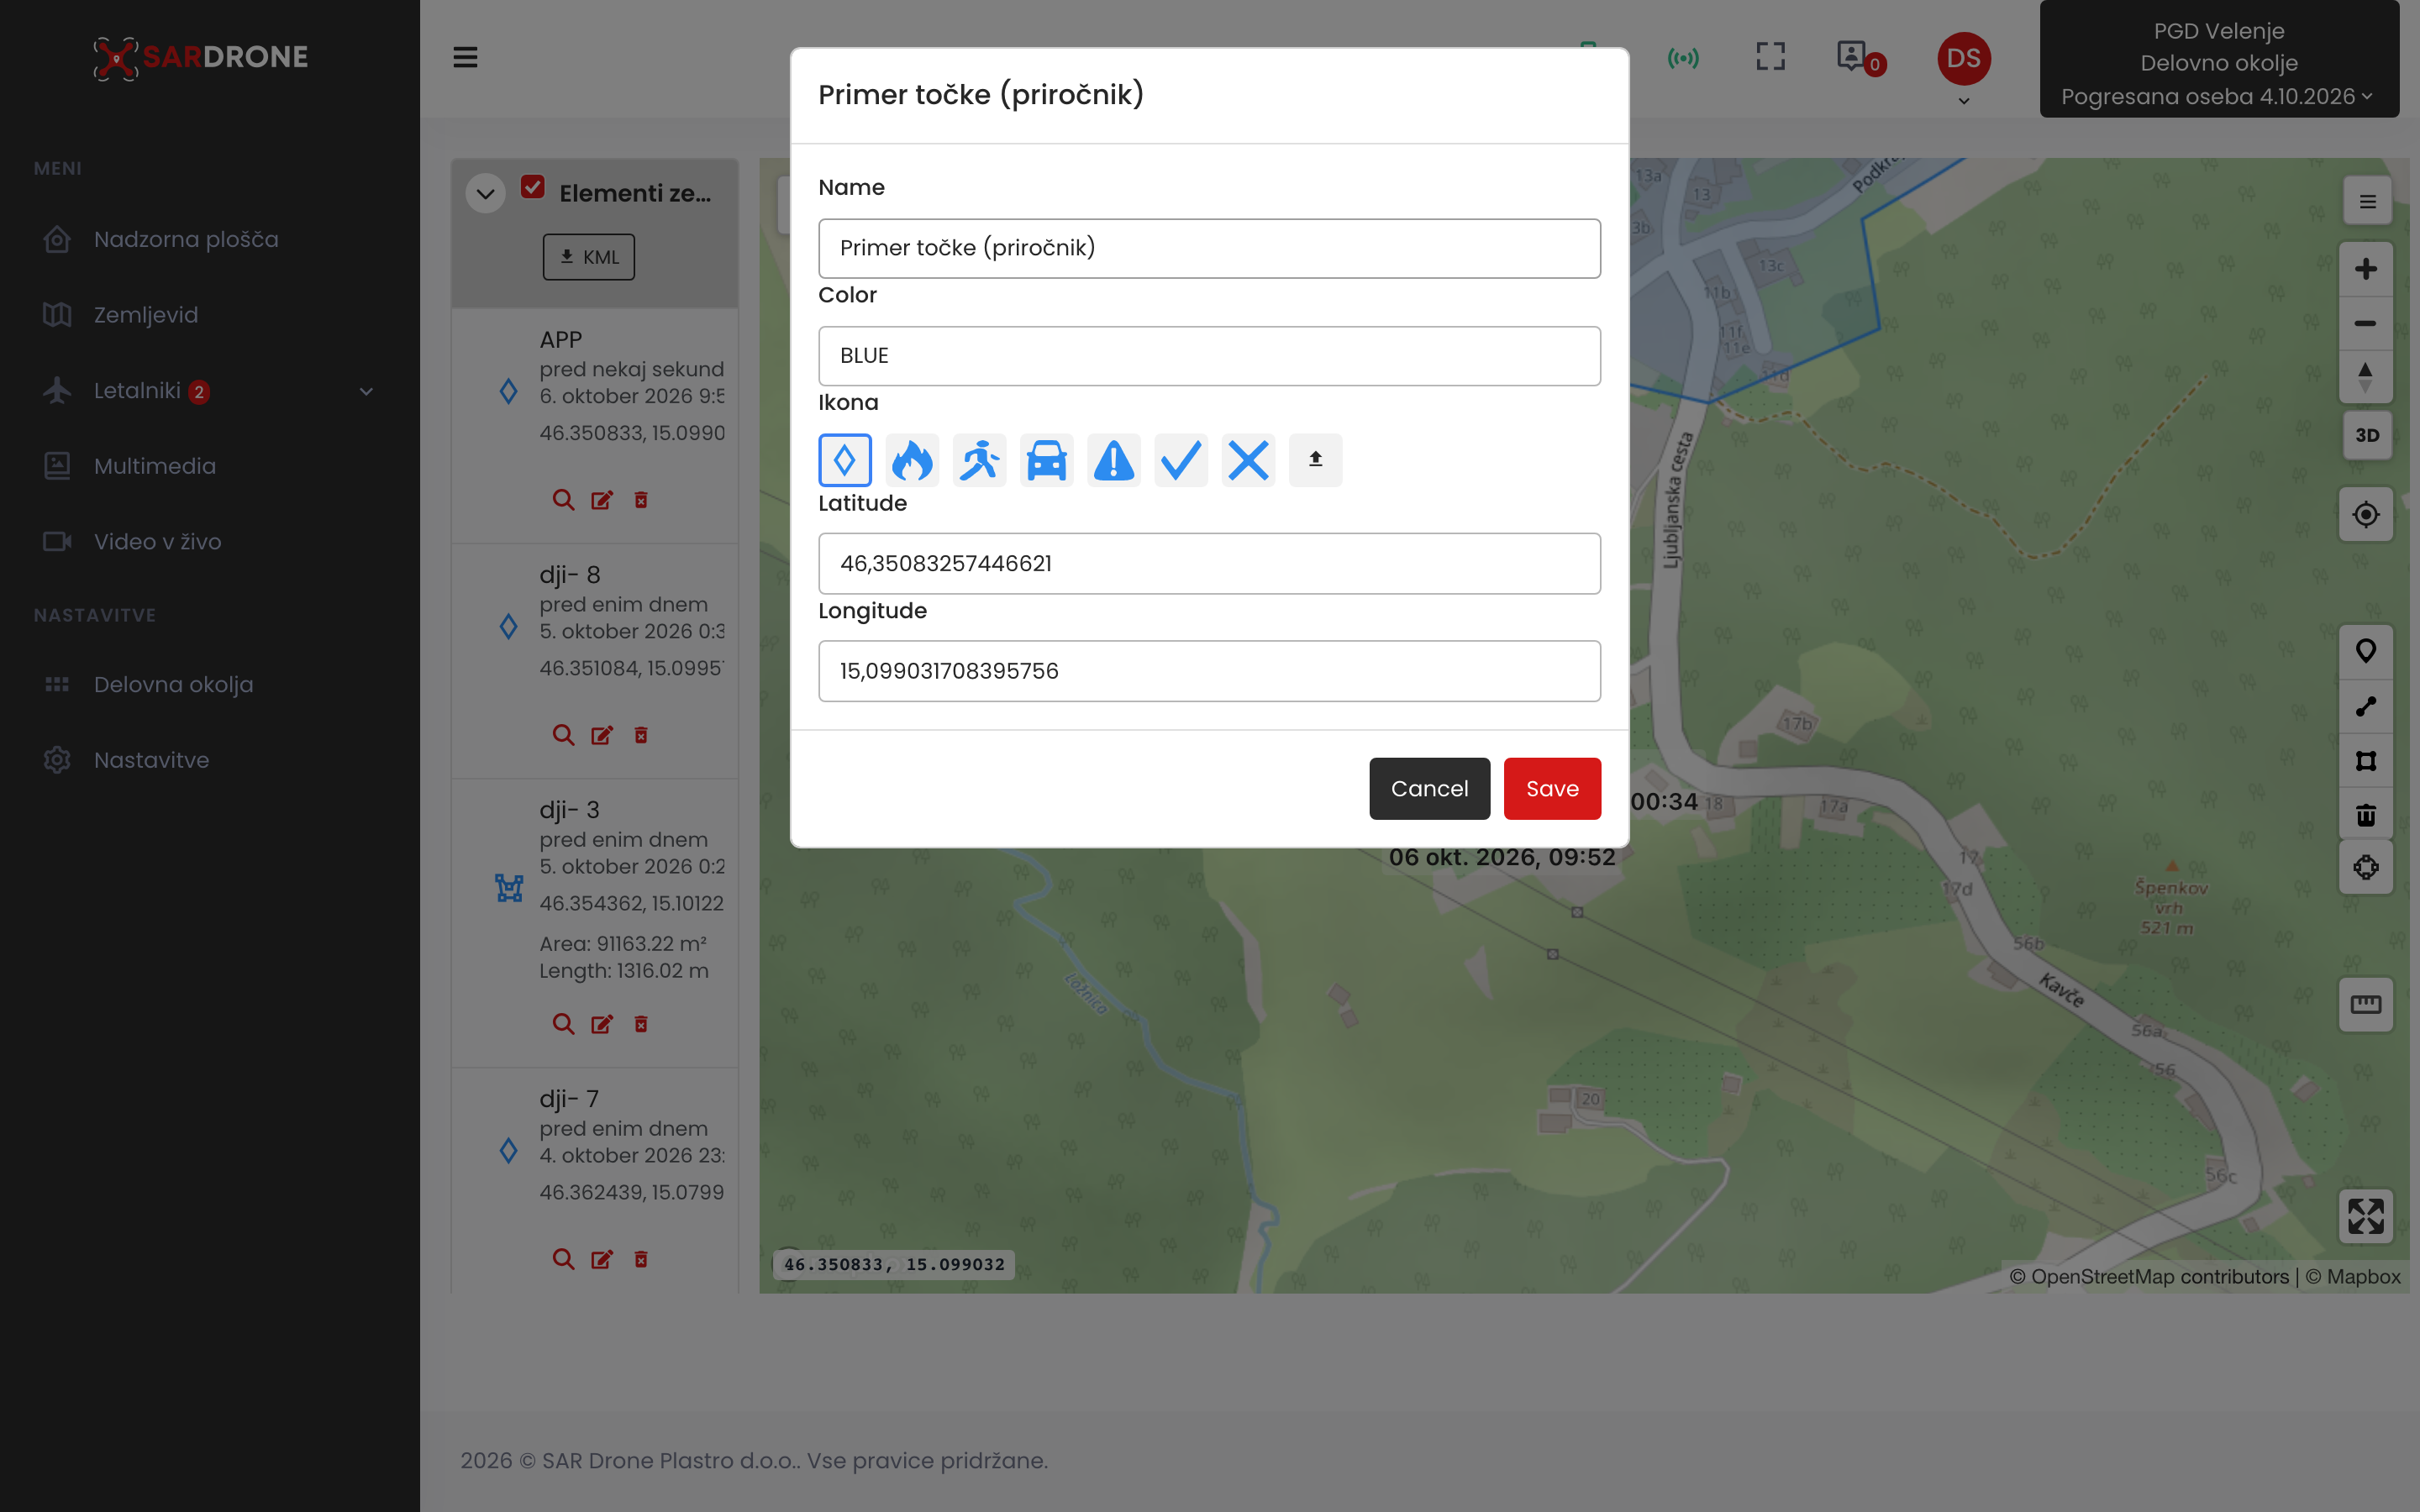Zoom to the dji- 7 element
The height and width of the screenshot is (1512, 2420).
click(x=563, y=1259)
